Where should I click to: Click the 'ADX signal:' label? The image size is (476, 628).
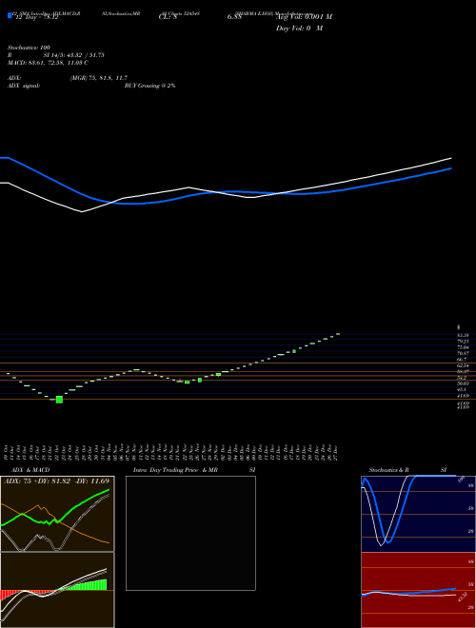[24, 86]
